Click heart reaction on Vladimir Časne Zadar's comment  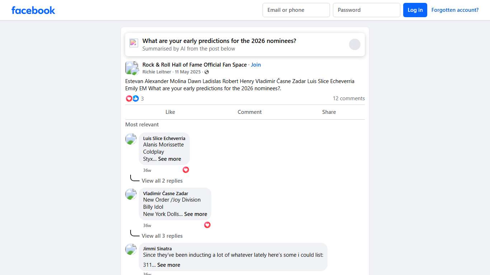(207, 225)
